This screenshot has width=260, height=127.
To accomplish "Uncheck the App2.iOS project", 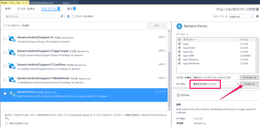I will tap(179, 52).
